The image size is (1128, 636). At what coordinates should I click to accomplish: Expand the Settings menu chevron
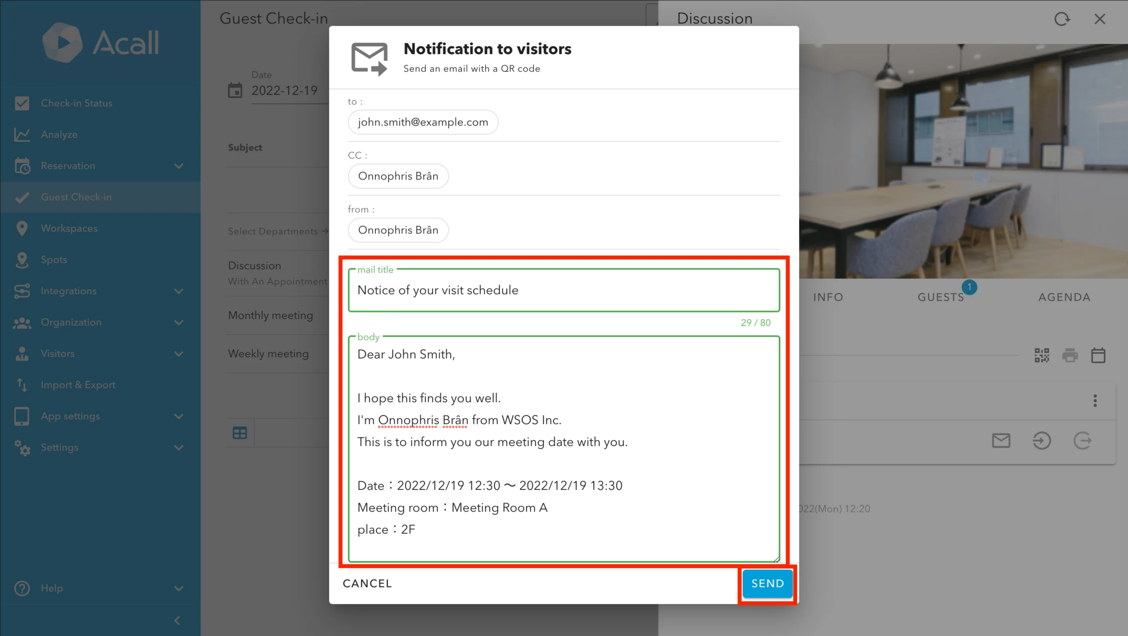179,447
